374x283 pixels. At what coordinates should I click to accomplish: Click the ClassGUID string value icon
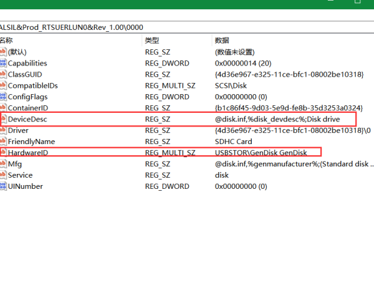[2, 74]
